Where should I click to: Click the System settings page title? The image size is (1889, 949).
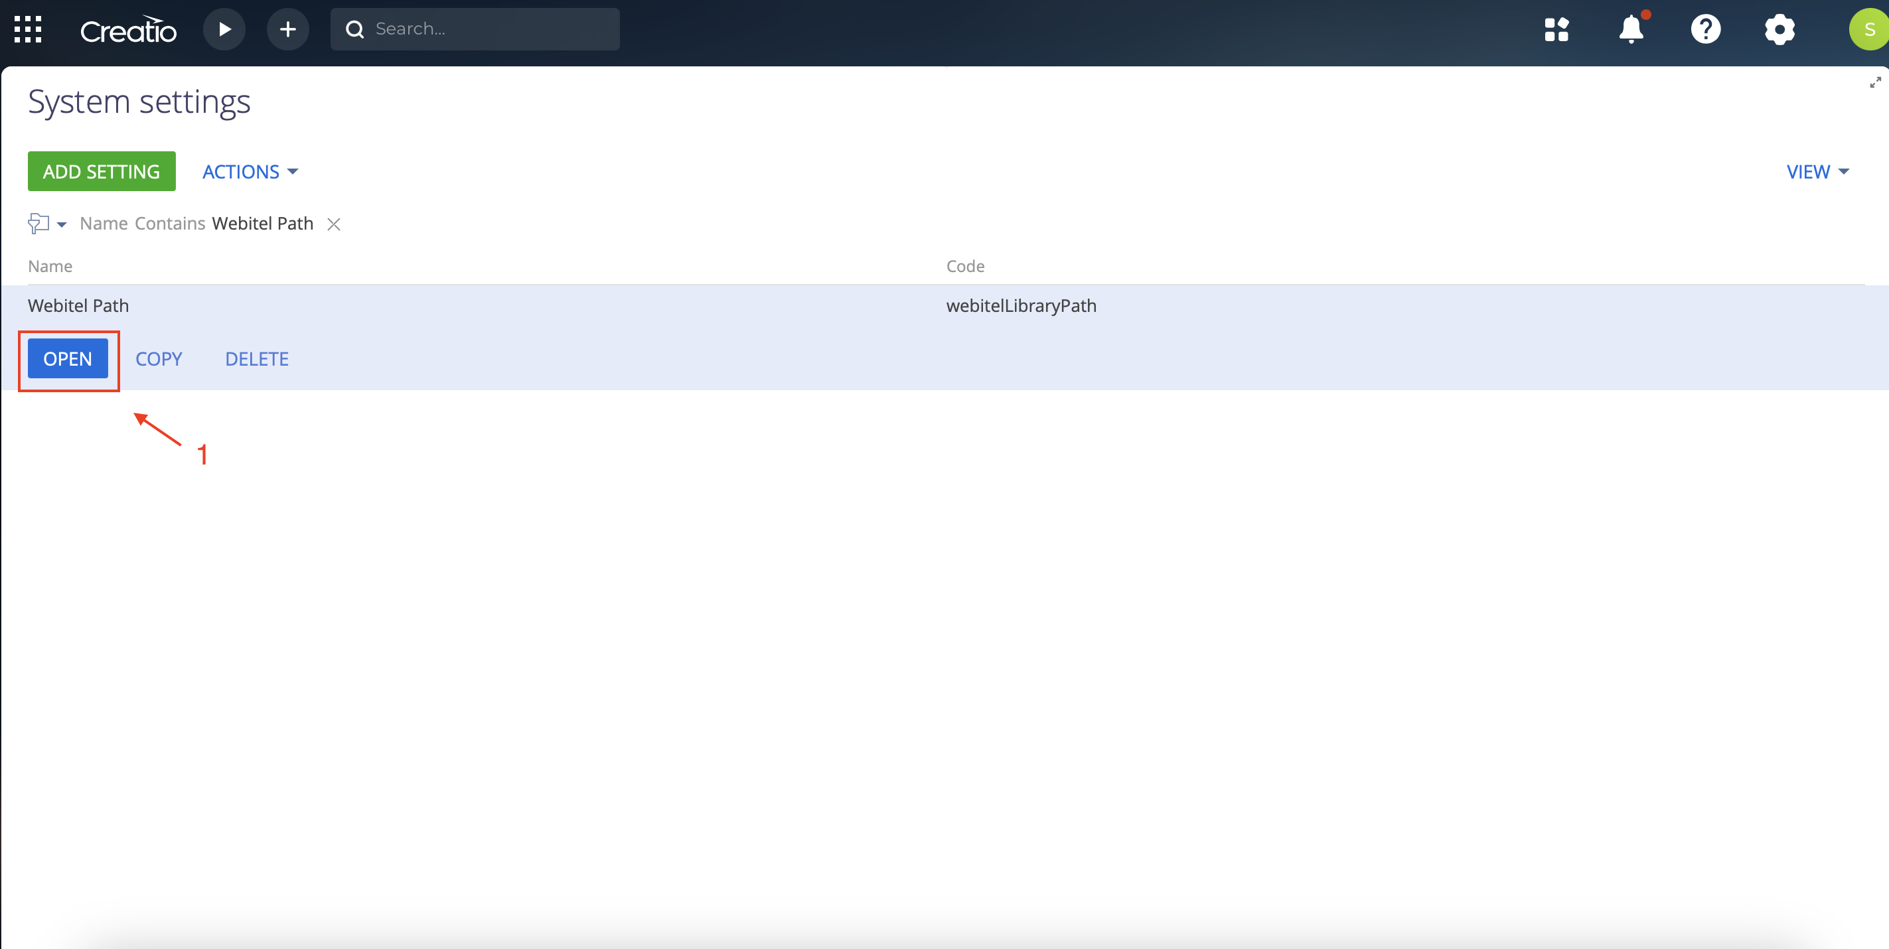[x=139, y=102]
